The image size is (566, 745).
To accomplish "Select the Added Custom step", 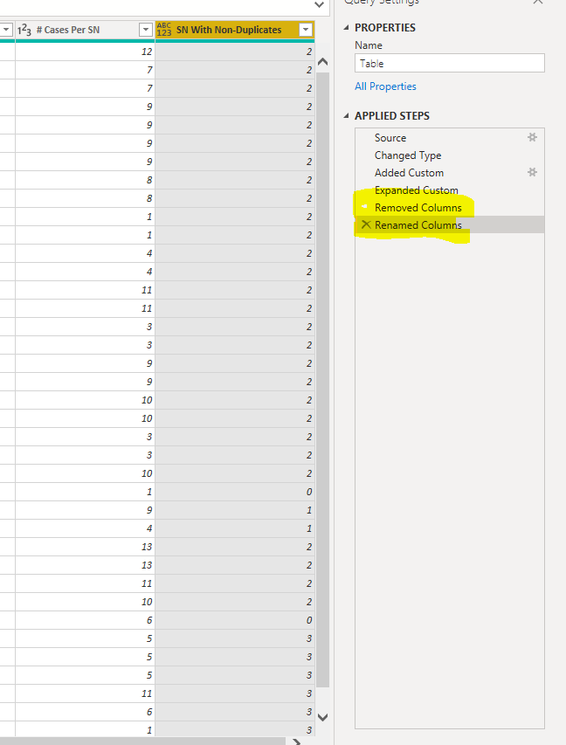I will coord(449,172).
